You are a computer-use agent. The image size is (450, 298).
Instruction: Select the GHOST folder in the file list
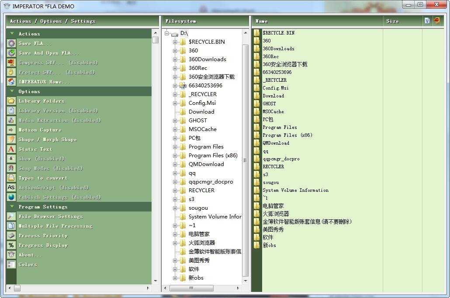pyautogui.click(x=269, y=104)
